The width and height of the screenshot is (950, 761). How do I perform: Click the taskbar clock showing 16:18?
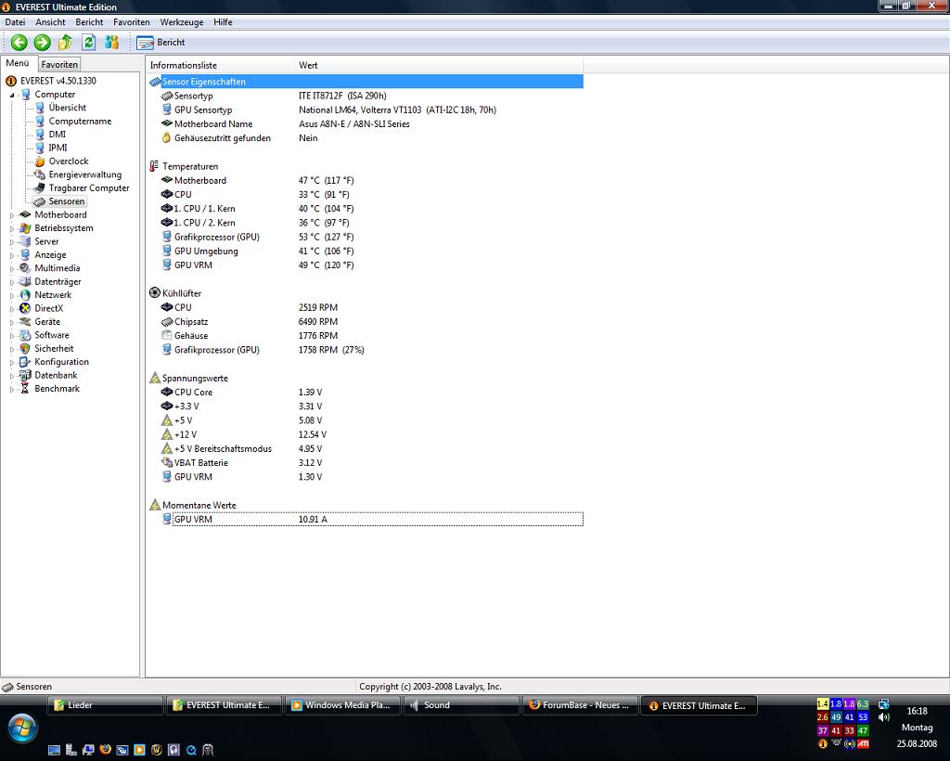(x=918, y=711)
